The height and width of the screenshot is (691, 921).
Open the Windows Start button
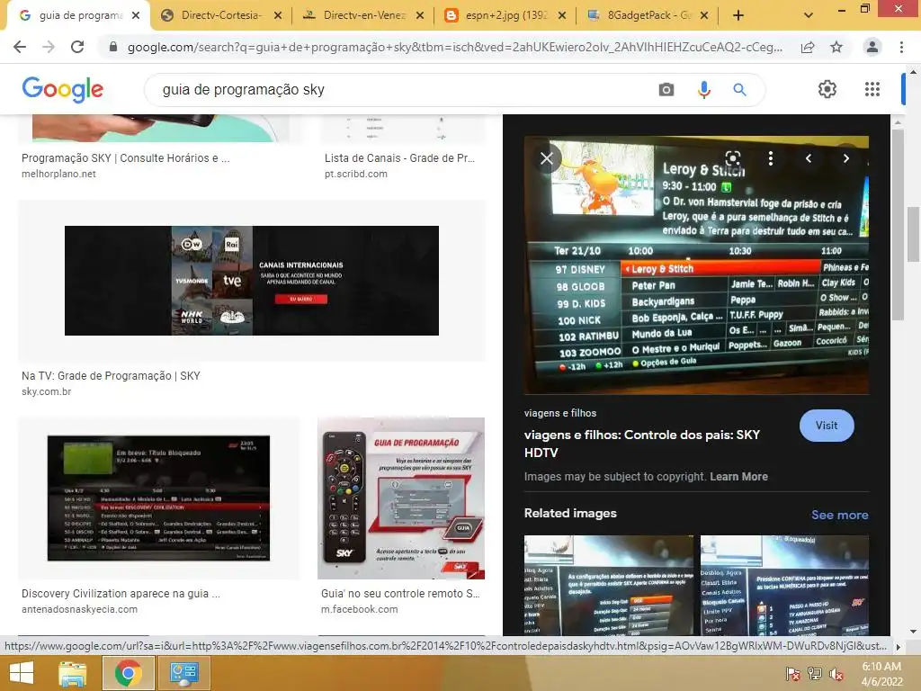22,673
